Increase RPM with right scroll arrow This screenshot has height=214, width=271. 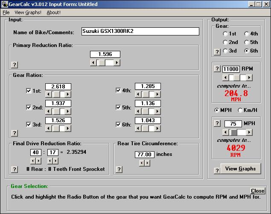coord(249,78)
